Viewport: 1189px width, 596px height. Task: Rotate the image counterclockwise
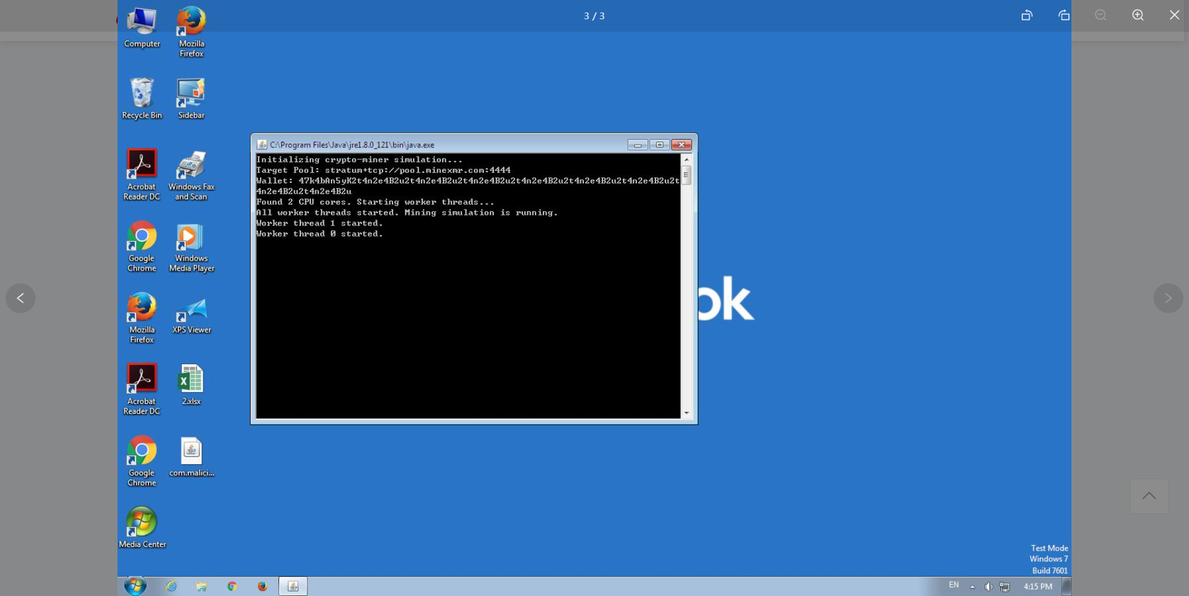(x=1027, y=16)
